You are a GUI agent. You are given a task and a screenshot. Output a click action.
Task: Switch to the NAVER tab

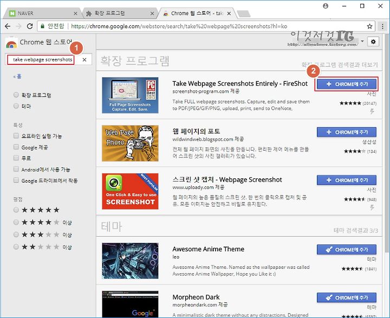(41, 14)
